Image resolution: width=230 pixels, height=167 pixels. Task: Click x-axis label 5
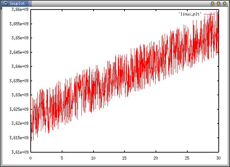pos(62,158)
